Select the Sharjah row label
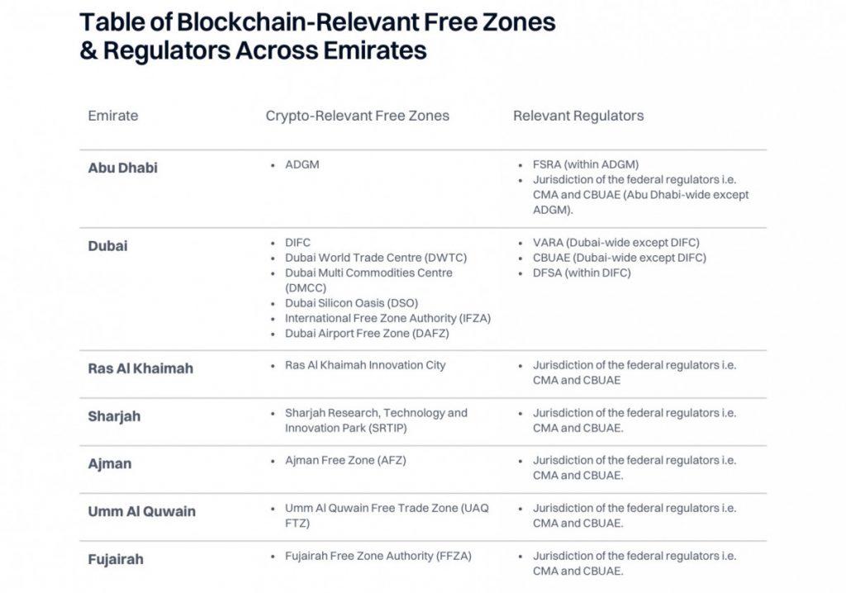The width and height of the screenshot is (846, 593). pyautogui.click(x=114, y=416)
